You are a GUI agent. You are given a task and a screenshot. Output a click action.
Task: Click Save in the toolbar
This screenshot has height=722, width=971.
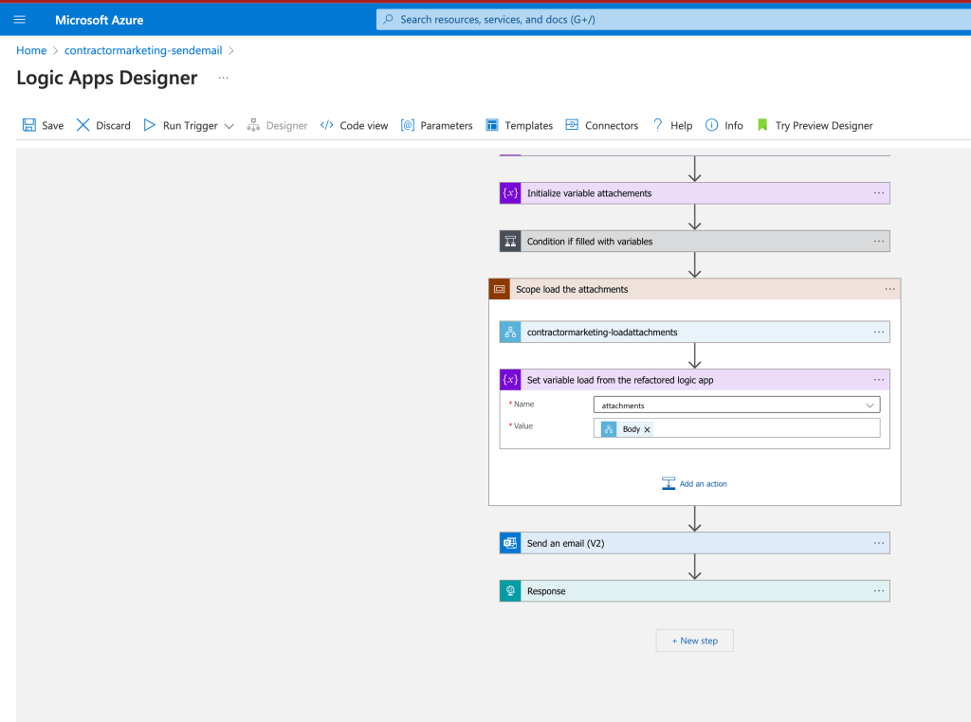(43, 125)
